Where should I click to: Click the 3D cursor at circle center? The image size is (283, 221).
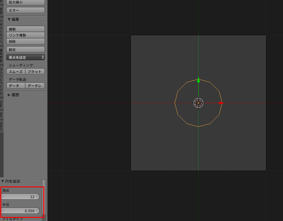click(198, 103)
